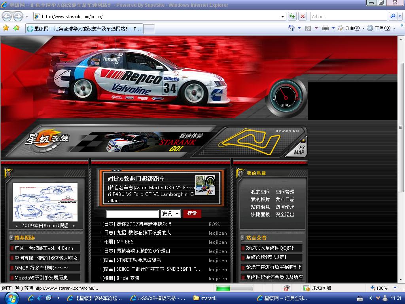Viewport: 405px width, 304px height.
Task: Click the RSS feeds icon
Action: pos(308,28)
